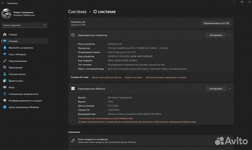Image resolution: width=252 pixels, height=150 pixels.
Task: Click the user email 'Strizhakov_RS@me.com'
Action: [24, 15]
